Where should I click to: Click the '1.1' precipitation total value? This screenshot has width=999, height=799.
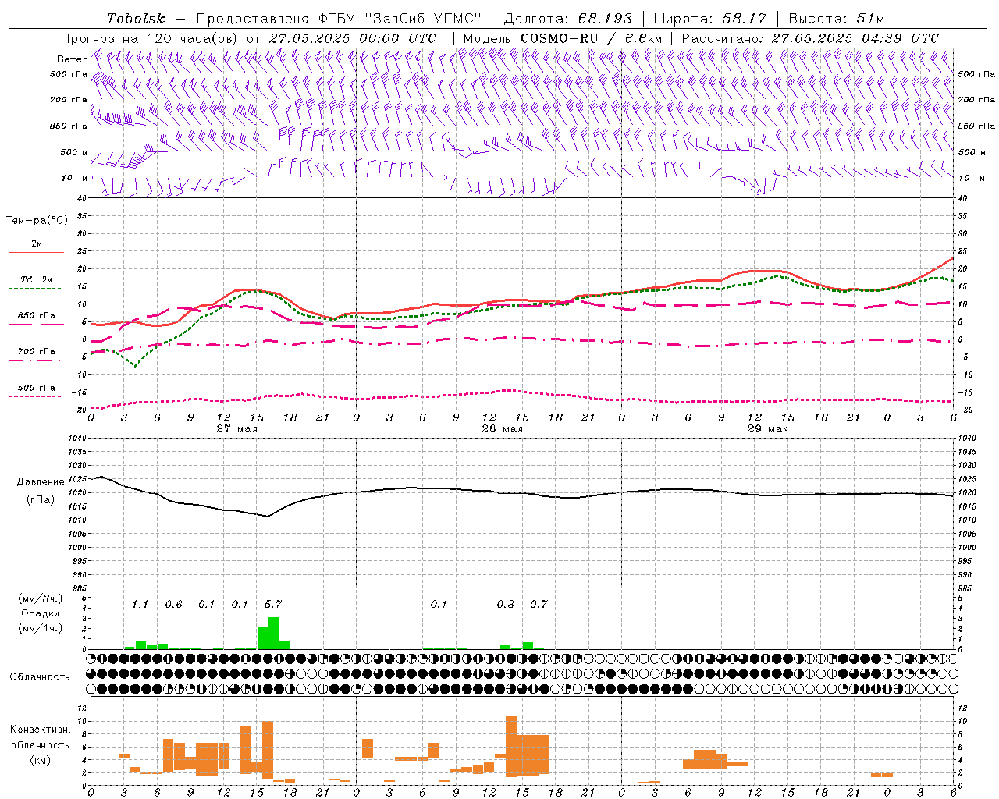140,605
